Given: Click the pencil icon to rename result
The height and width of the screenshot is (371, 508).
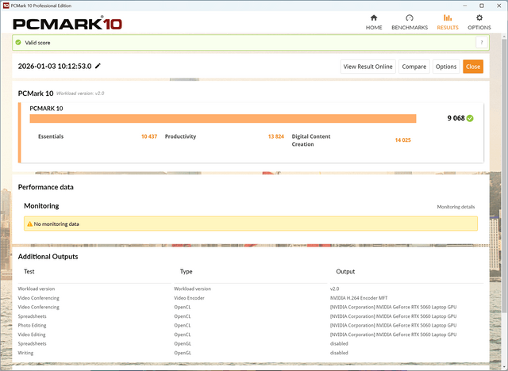Looking at the screenshot, I should 98,66.
